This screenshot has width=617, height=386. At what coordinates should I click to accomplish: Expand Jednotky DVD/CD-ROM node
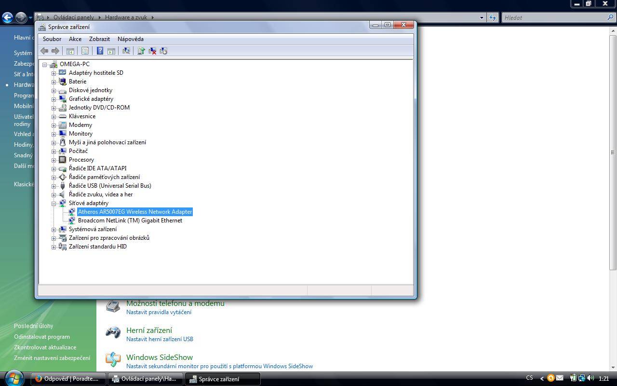(x=54, y=108)
